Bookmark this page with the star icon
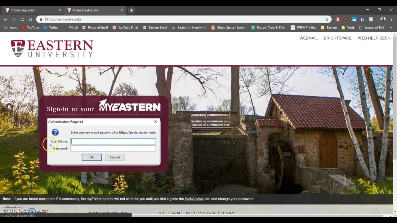 327,19
